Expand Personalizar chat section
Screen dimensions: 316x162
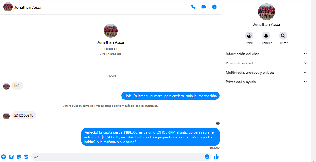266,63
